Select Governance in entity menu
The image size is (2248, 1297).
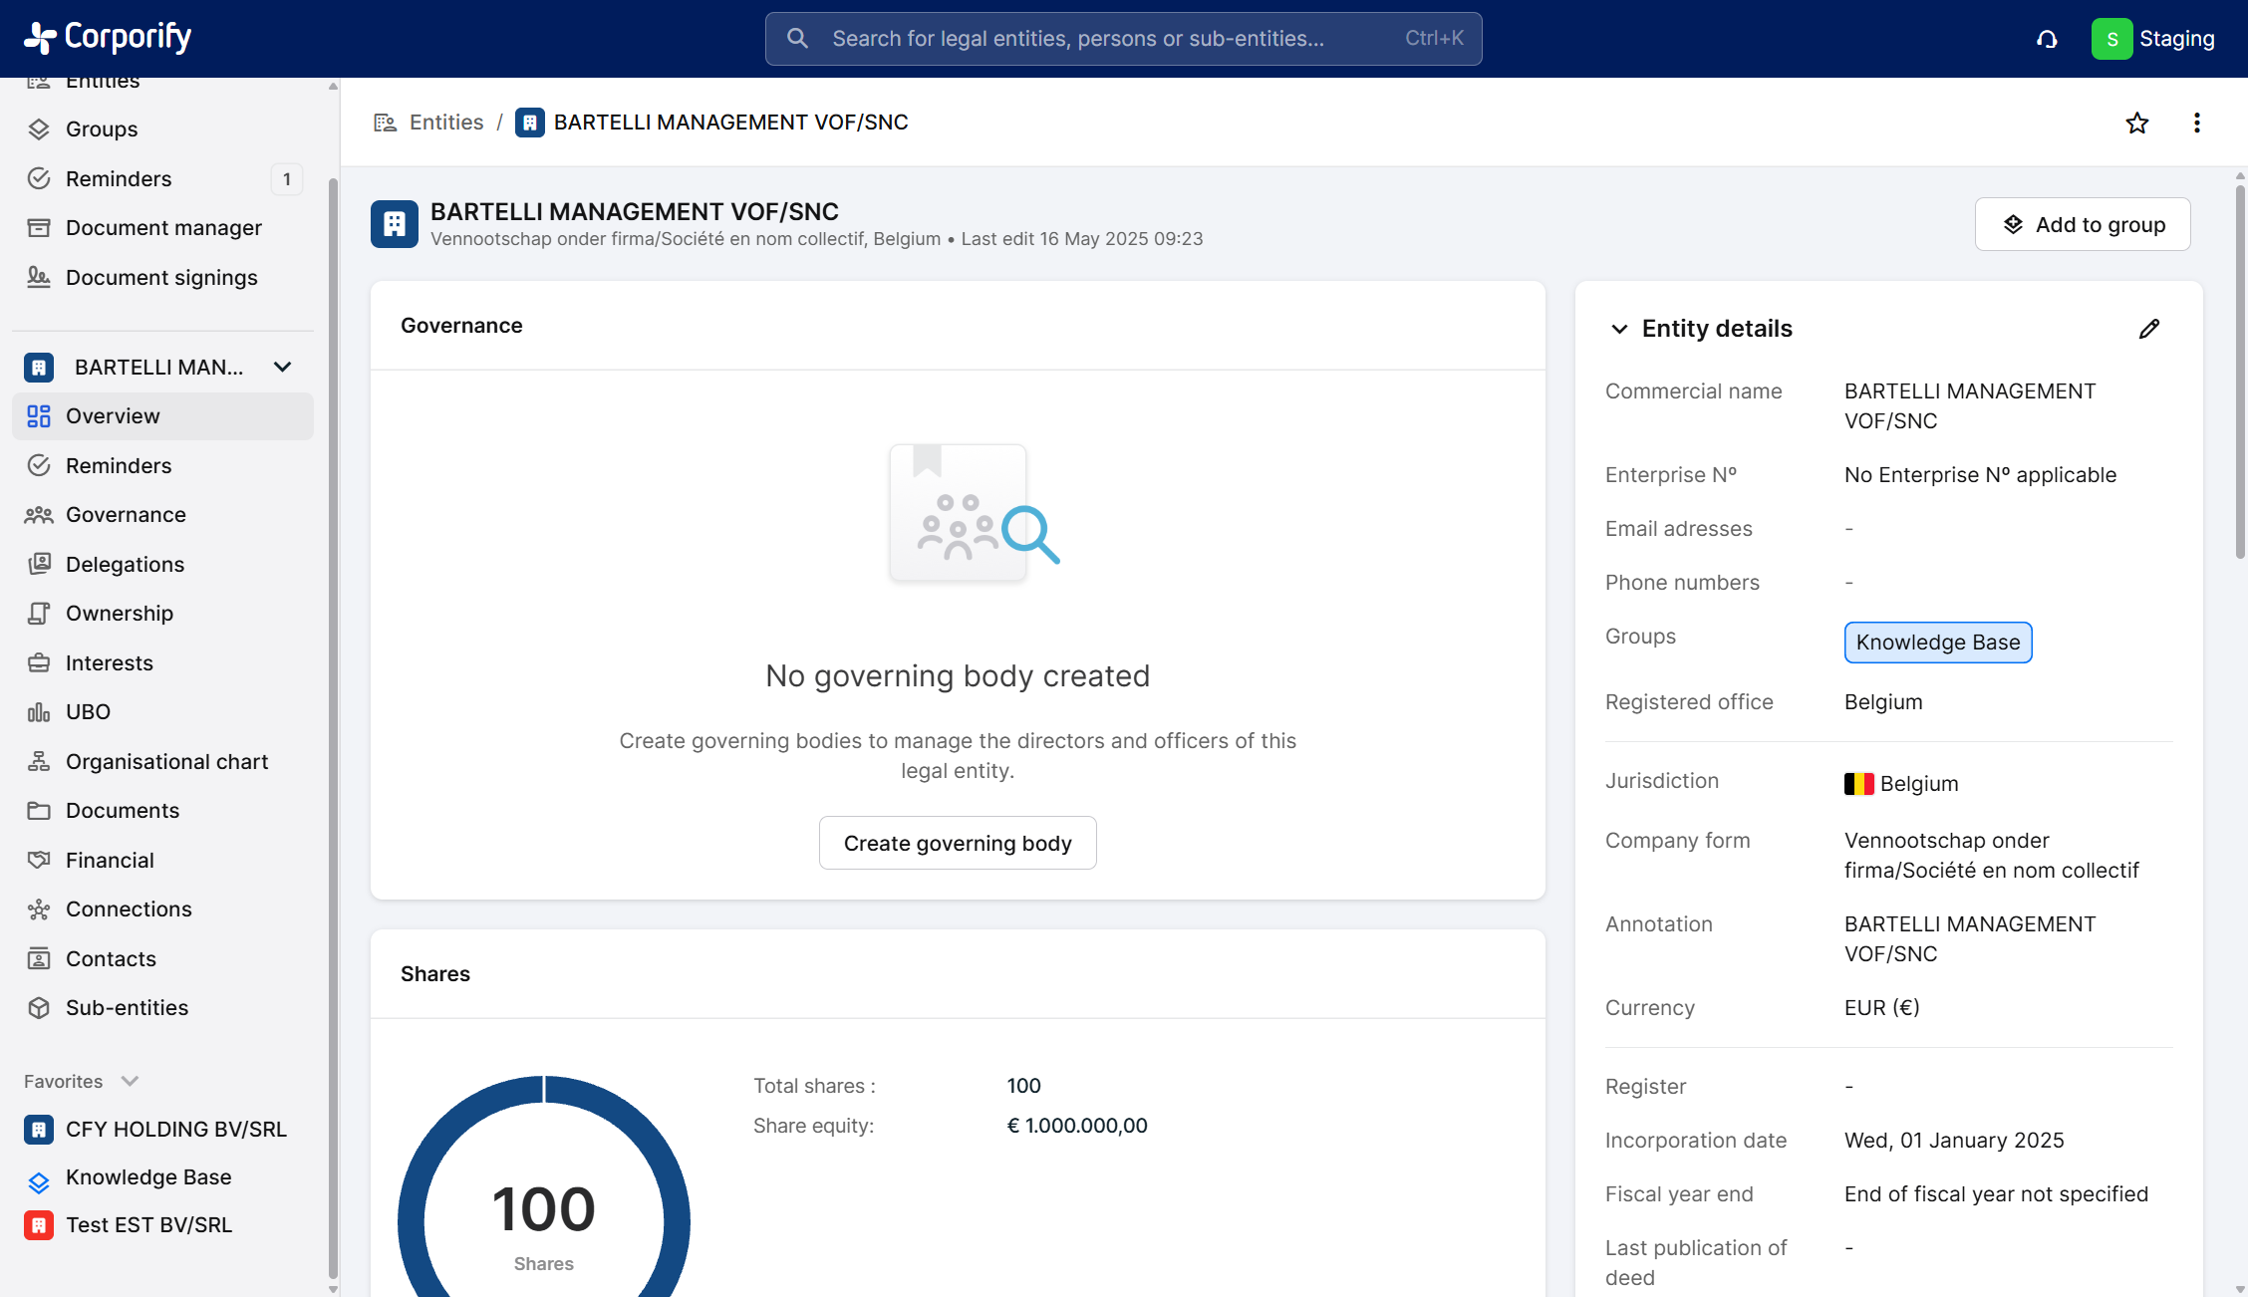point(126,514)
